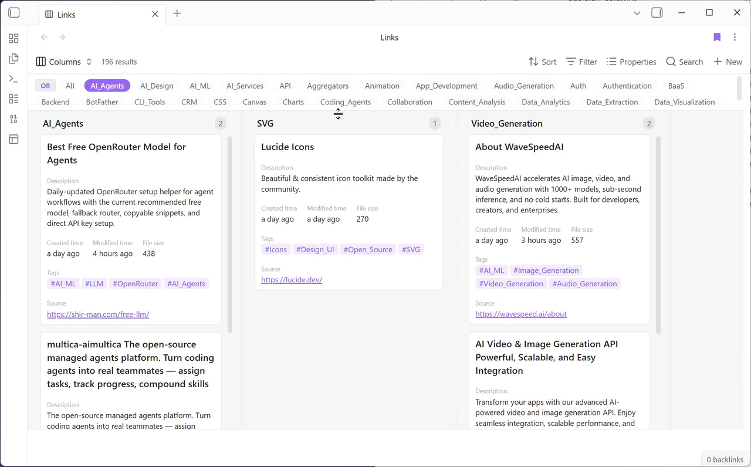Viewport: 751px width, 467px height.
Task: Open the terminal command icon in ribbon
Action: [13, 79]
